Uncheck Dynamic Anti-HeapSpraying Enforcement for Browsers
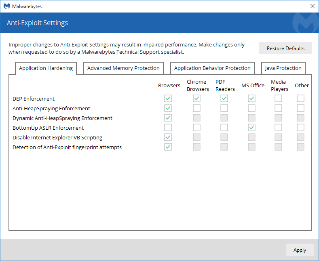Image resolution: width=319 pixels, height=261 pixels. point(168,118)
